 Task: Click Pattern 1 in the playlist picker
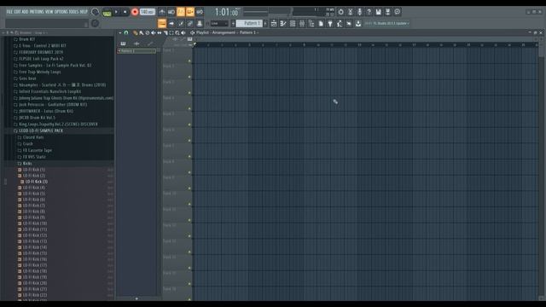pyautogui.click(x=136, y=51)
